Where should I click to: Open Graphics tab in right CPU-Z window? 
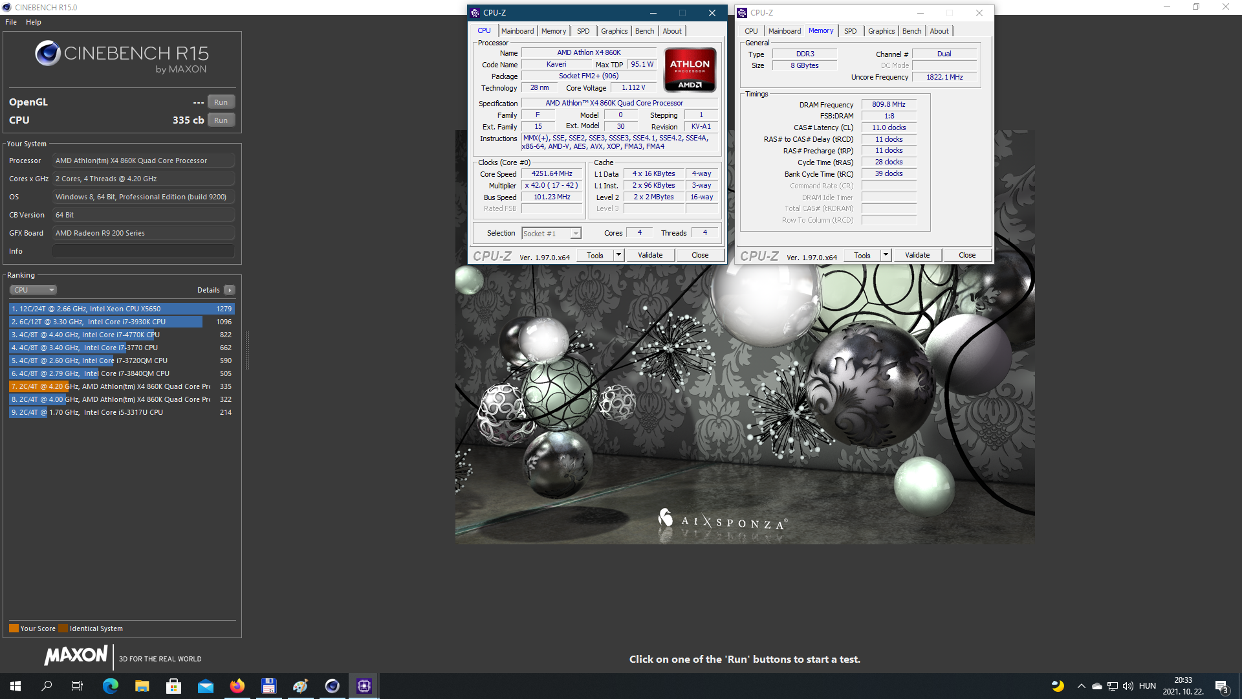pyautogui.click(x=881, y=31)
